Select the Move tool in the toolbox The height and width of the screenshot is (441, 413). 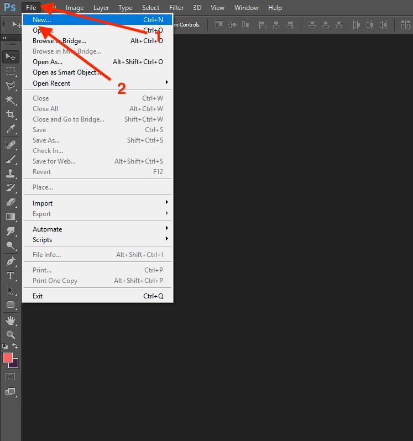11,57
